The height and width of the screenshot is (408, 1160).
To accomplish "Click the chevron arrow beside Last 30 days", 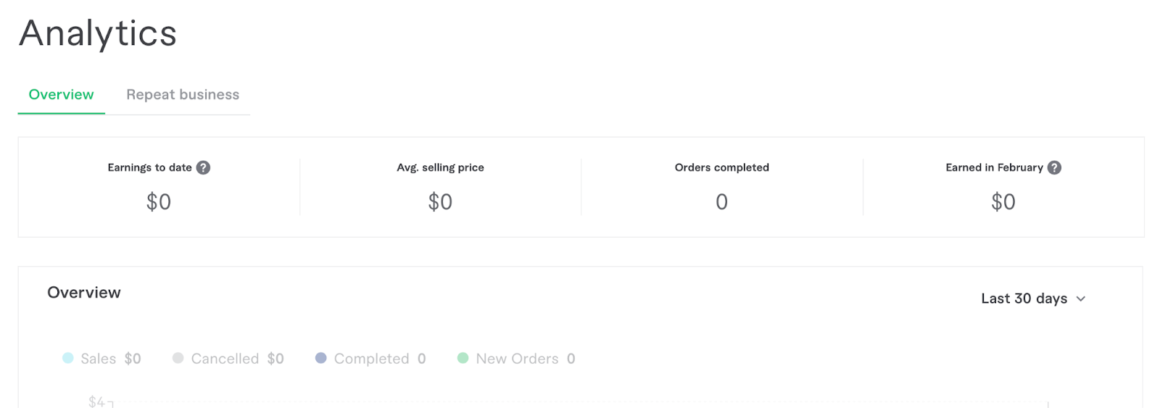I will pos(1081,299).
